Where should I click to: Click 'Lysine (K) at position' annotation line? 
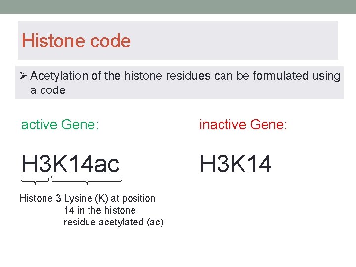[110, 198]
